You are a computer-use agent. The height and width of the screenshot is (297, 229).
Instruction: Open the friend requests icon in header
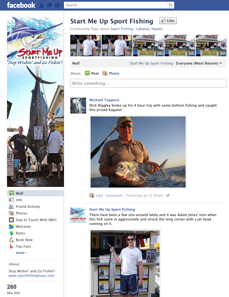(x=41, y=5)
